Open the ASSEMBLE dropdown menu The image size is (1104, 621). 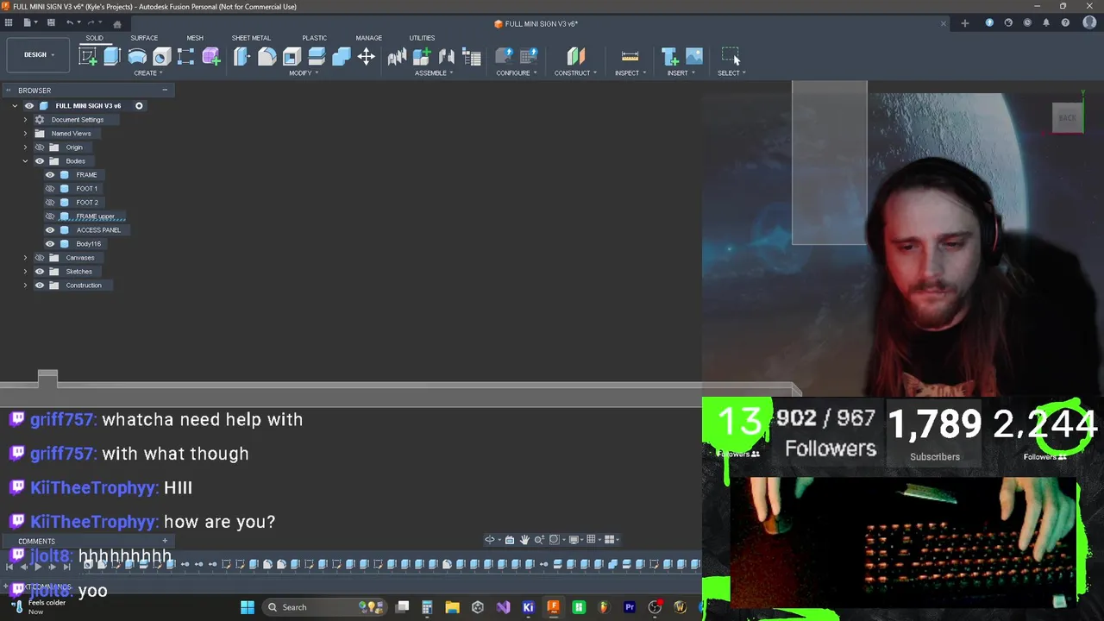(433, 73)
